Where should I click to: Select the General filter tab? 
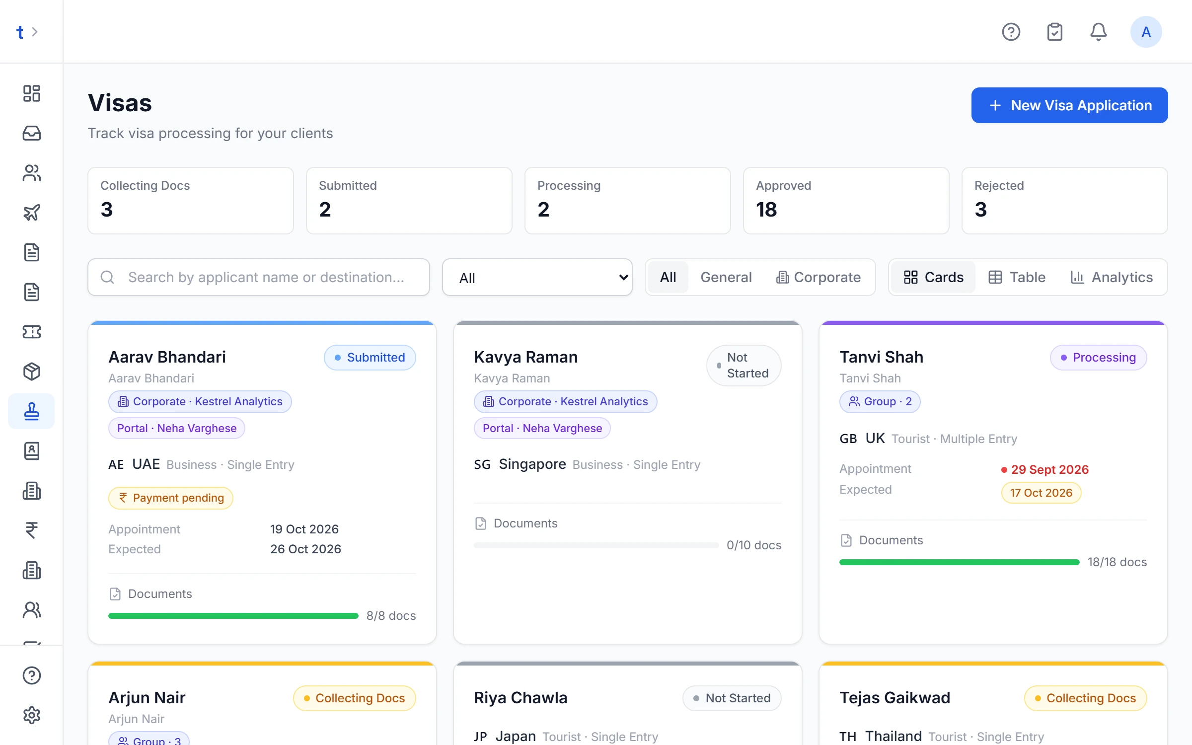click(x=726, y=277)
